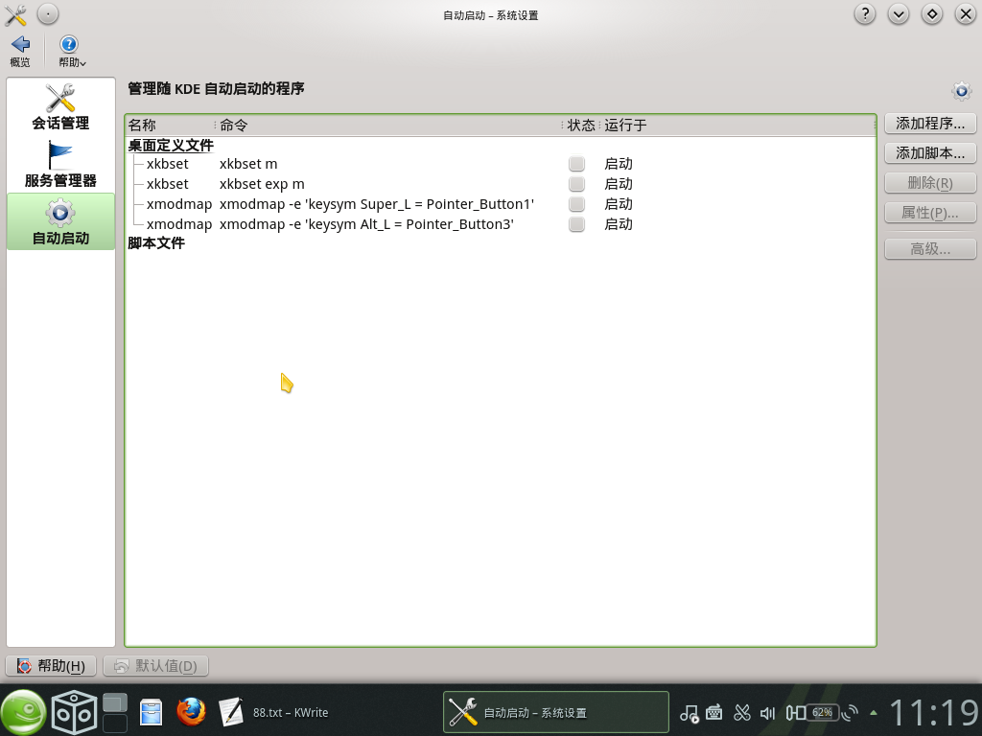Open the 服务管理器 section
982x736 pixels.
click(60, 164)
